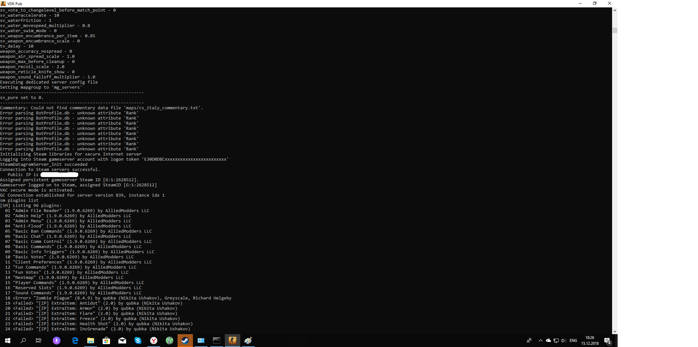Click the 'sv_pure set to 0.' line
698x347 pixels.
click(x=22, y=98)
